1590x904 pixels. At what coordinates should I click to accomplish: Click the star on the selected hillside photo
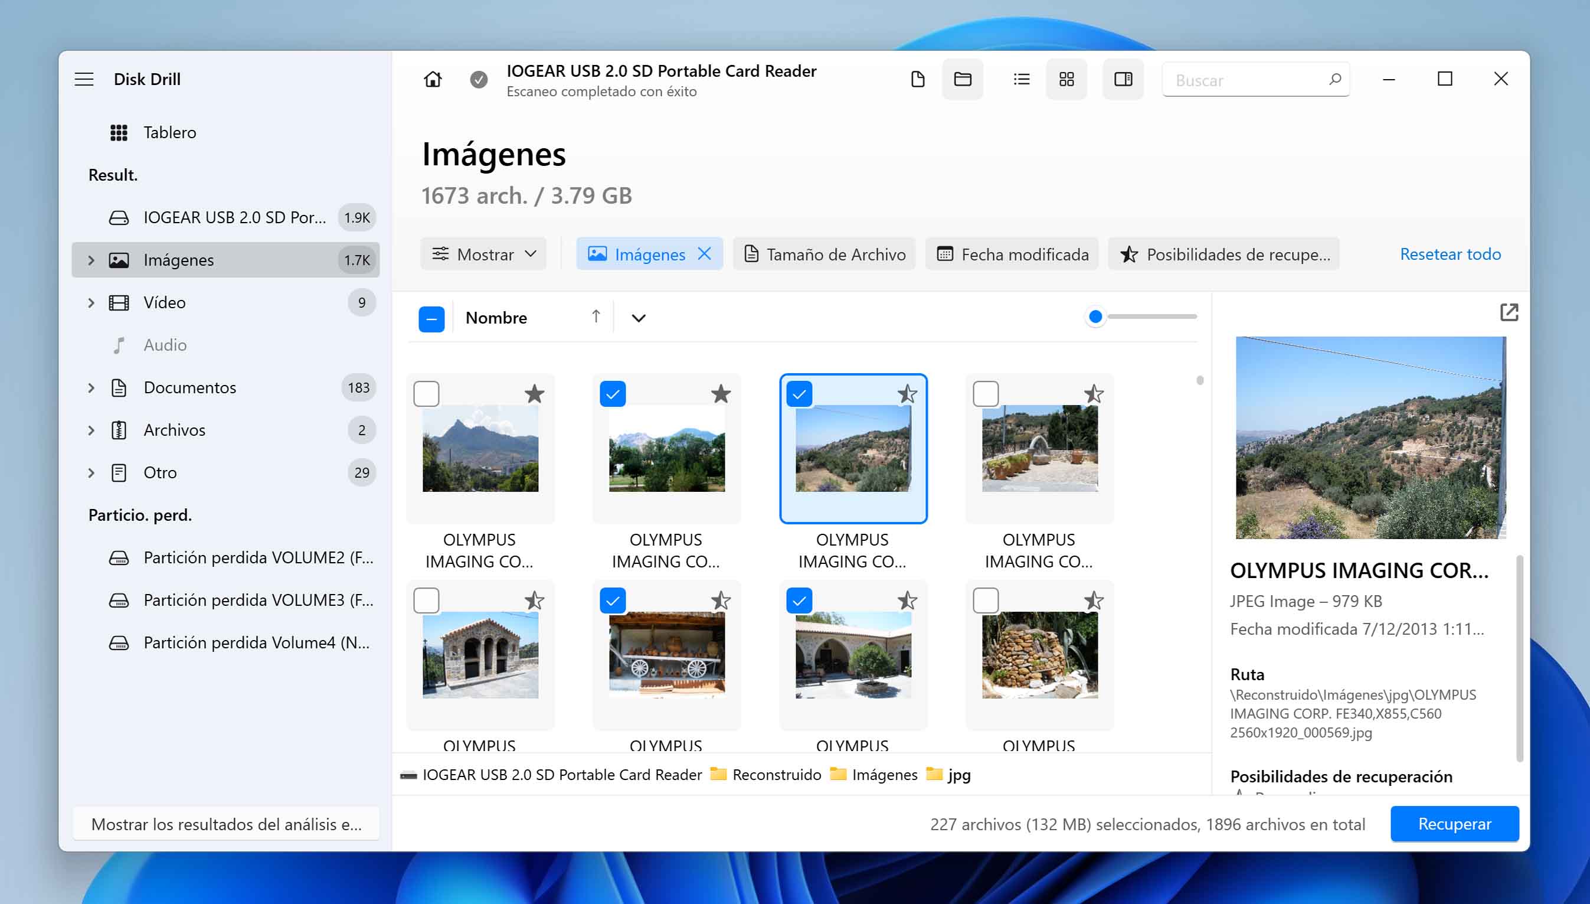(x=907, y=394)
